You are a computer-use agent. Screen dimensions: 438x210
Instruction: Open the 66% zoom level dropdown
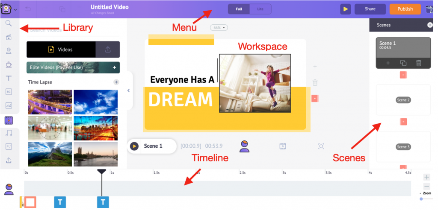tap(219, 28)
